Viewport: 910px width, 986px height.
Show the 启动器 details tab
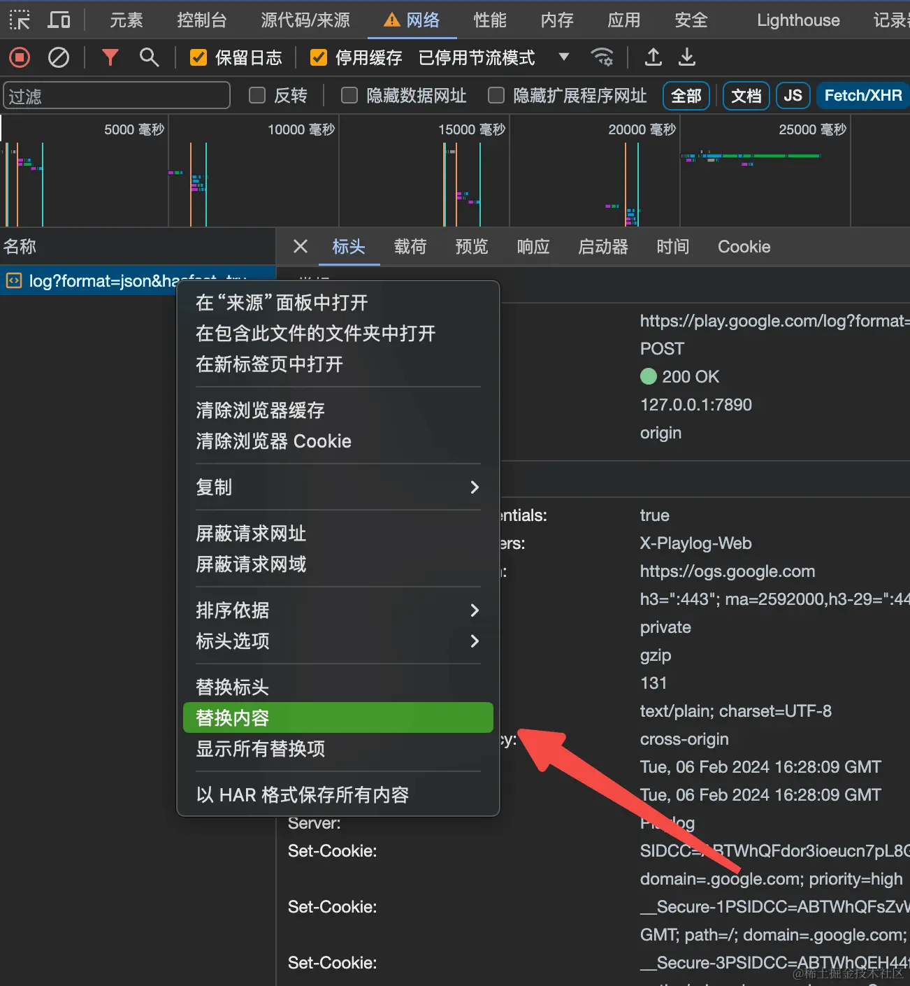coord(603,246)
